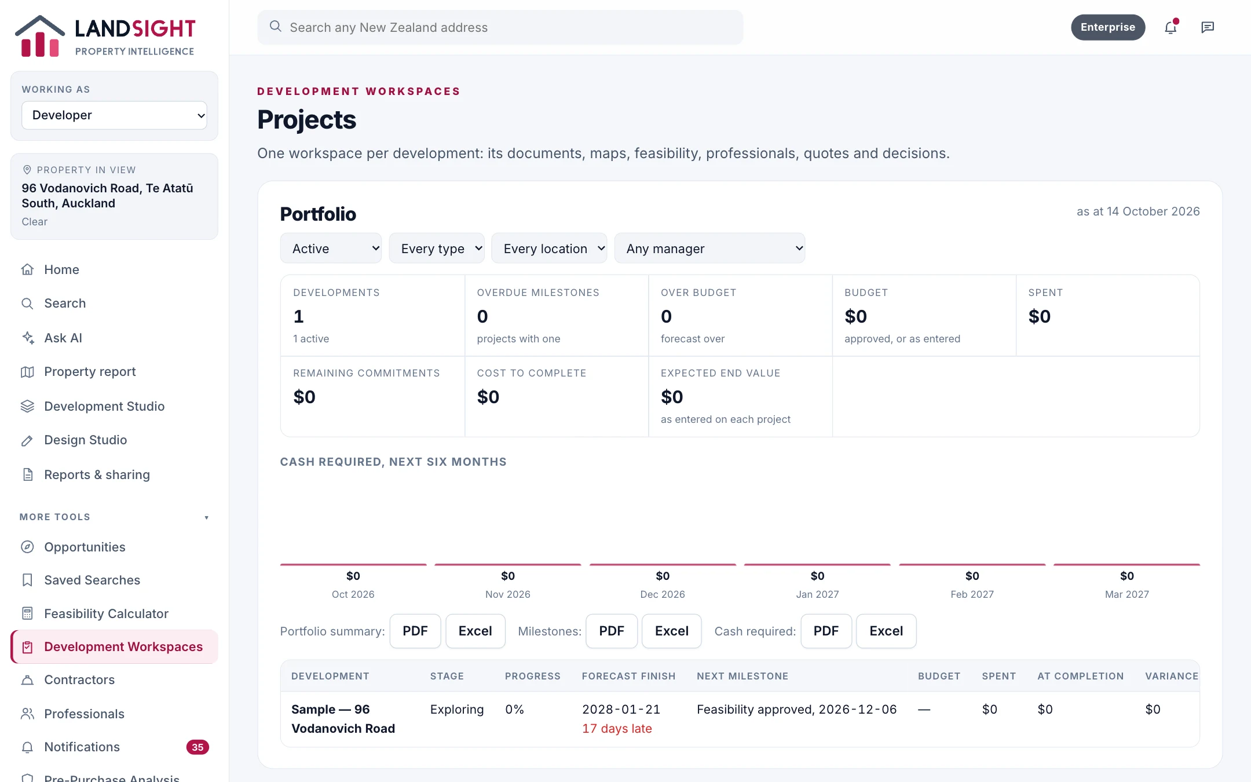Click the Contractors hard hat icon

coord(27,680)
